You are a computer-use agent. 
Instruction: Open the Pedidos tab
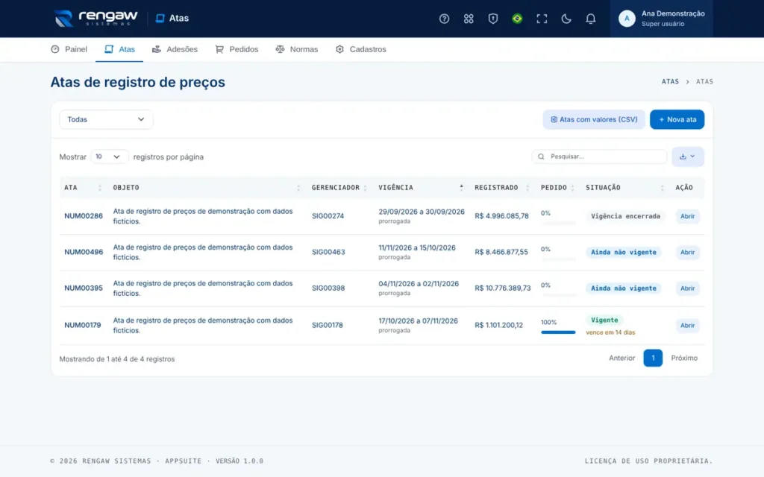[237, 49]
